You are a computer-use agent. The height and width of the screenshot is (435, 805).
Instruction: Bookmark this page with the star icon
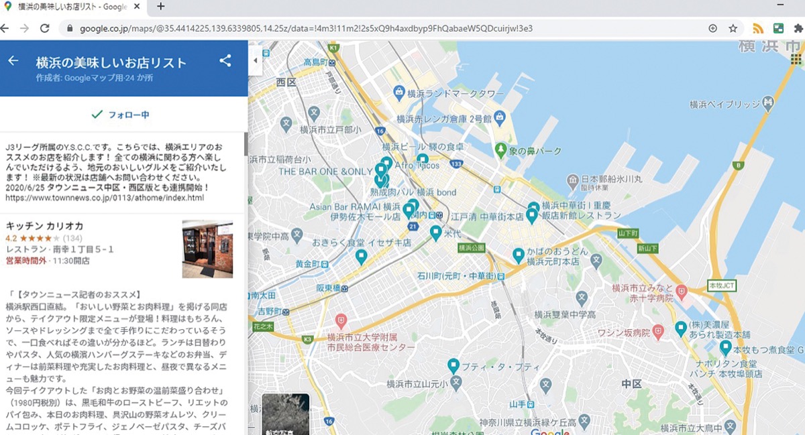click(734, 29)
